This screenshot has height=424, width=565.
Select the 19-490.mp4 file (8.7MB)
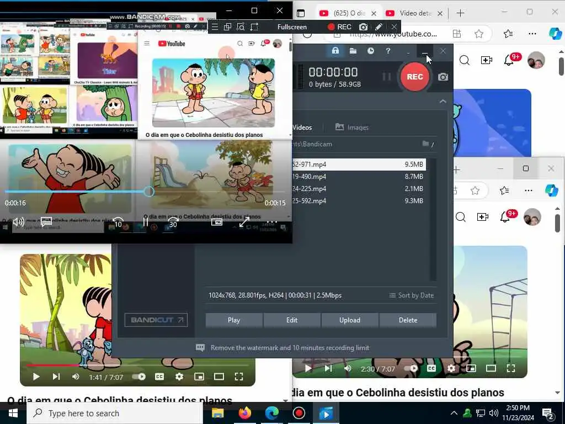point(359,177)
